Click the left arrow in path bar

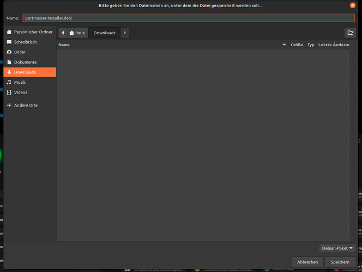click(63, 33)
